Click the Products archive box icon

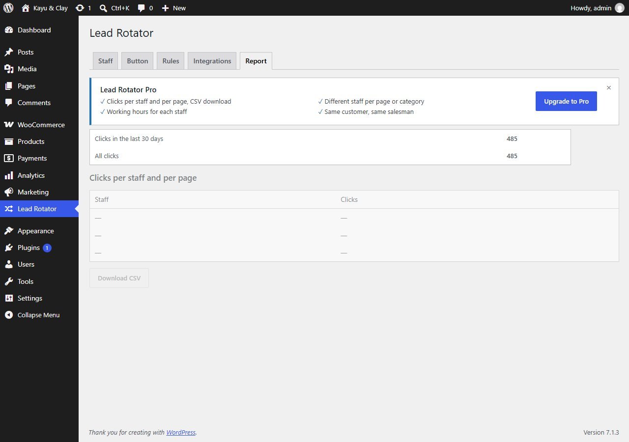9,141
